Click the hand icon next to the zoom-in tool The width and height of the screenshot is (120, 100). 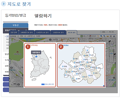point(98,36)
